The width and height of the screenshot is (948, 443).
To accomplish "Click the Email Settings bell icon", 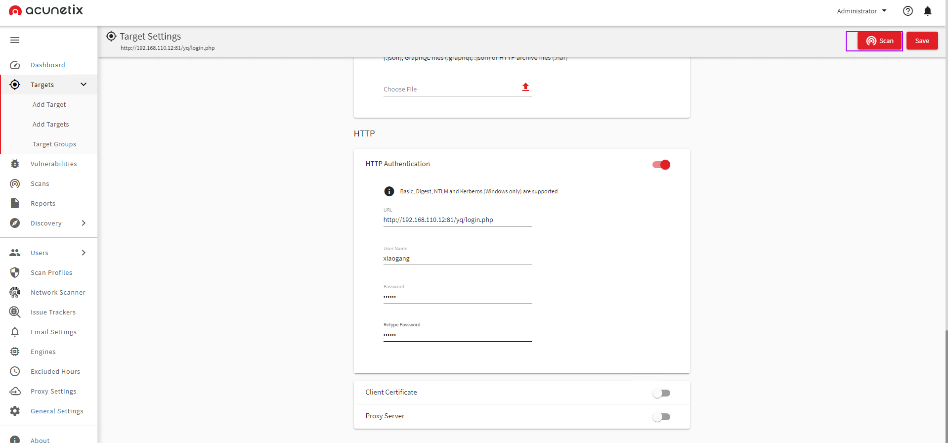I will tap(15, 332).
